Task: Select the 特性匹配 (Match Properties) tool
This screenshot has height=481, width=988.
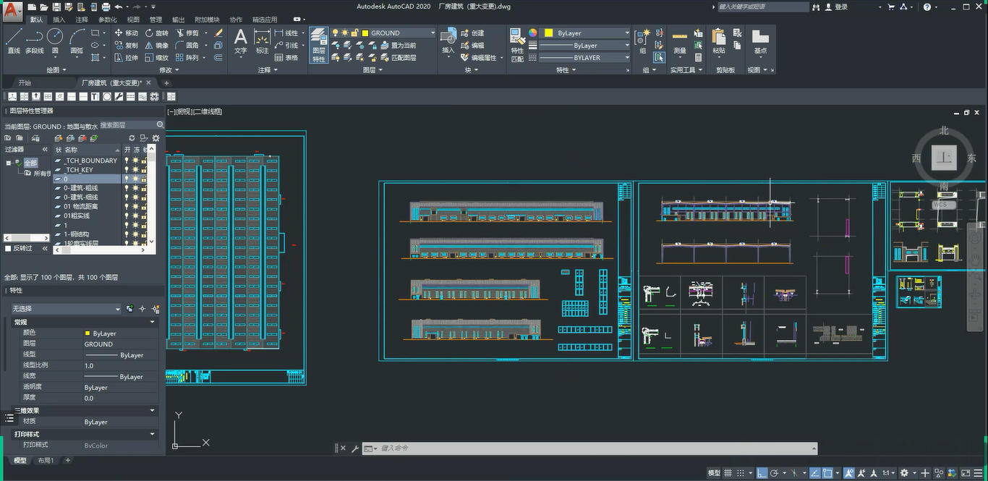Action: 517,45
